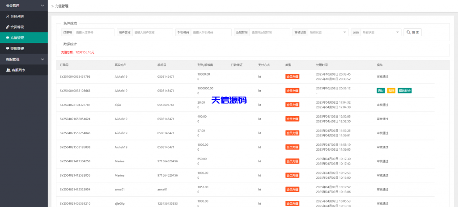Select order number SY2510040033126663
458x207 pixels.
click(x=75, y=91)
